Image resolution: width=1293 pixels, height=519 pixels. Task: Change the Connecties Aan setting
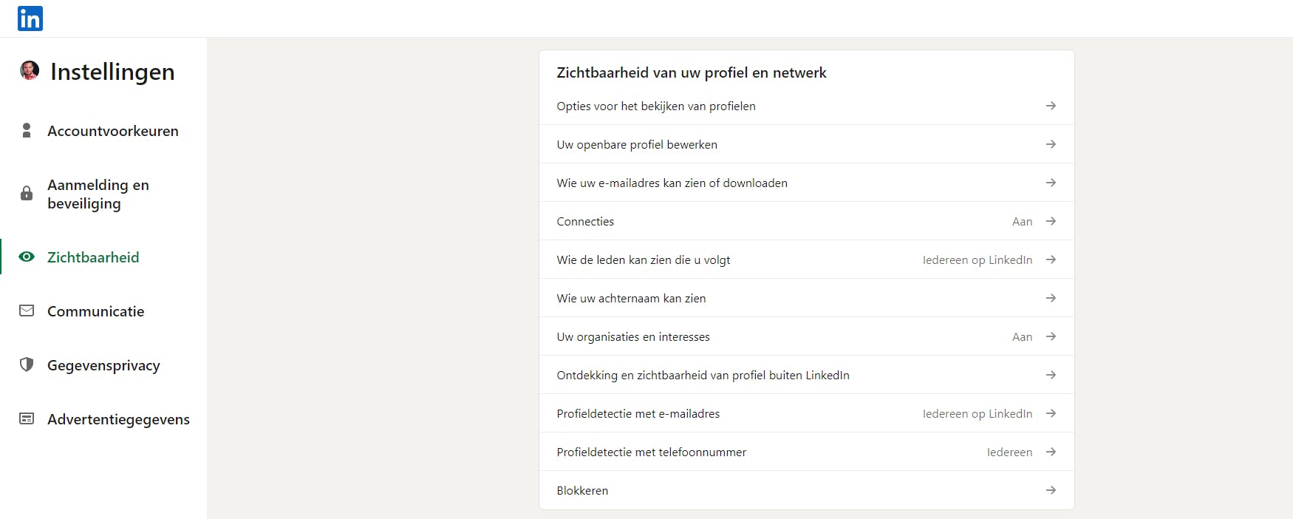pos(1022,222)
